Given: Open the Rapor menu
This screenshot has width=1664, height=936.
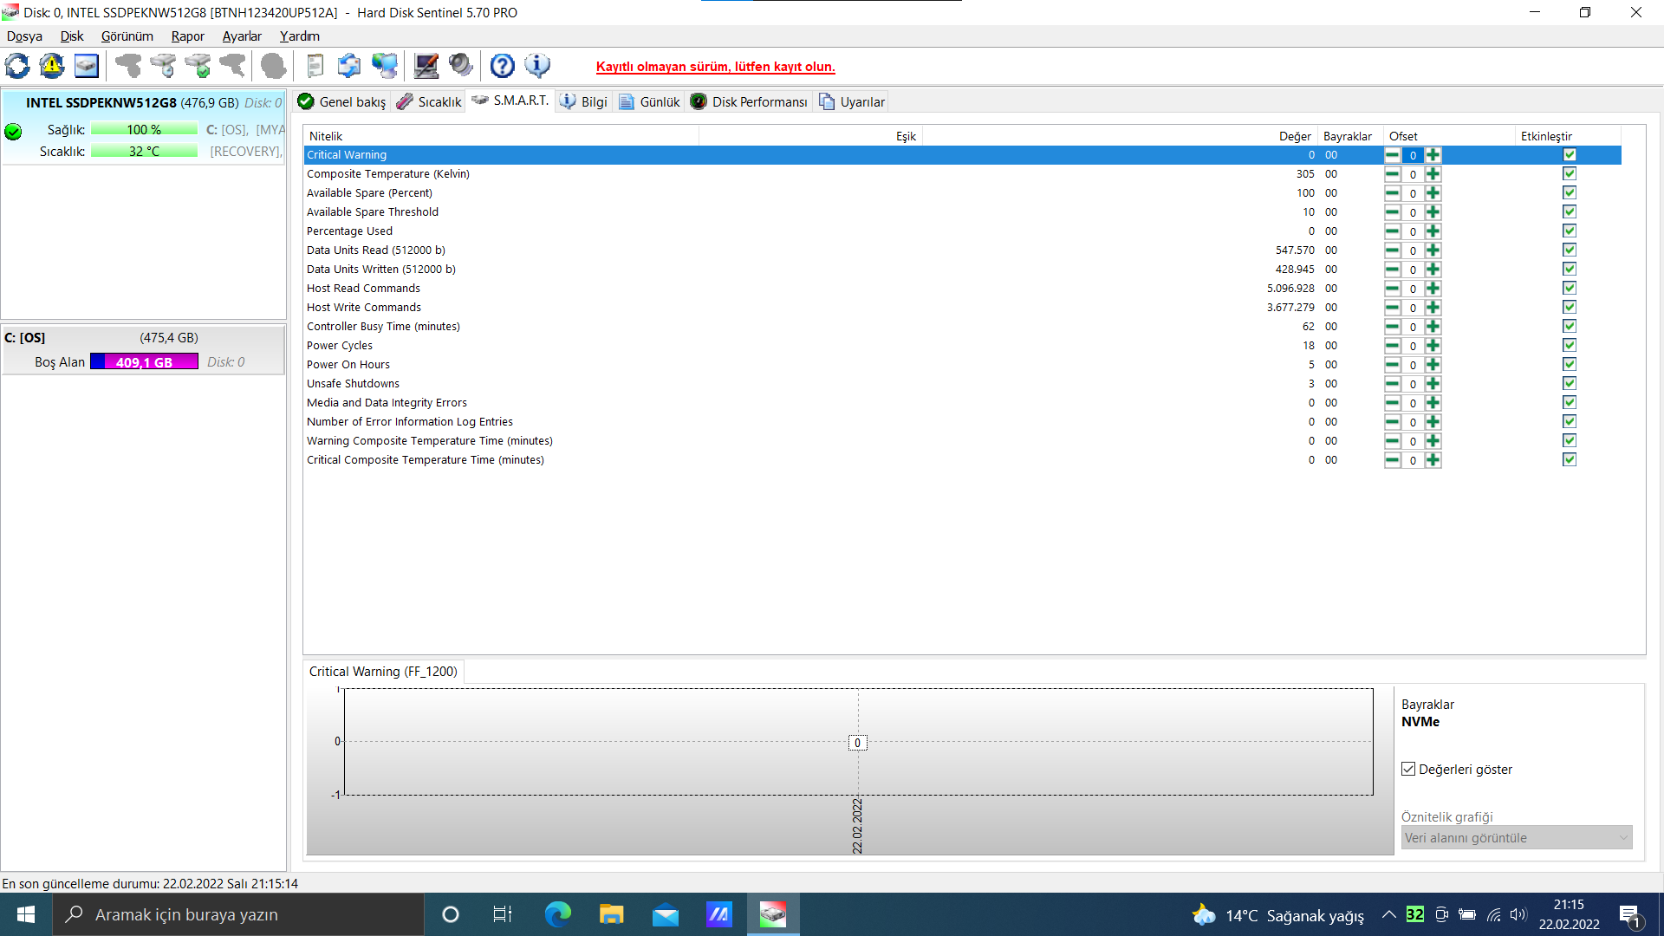Looking at the screenshot, I should point(188,36).
